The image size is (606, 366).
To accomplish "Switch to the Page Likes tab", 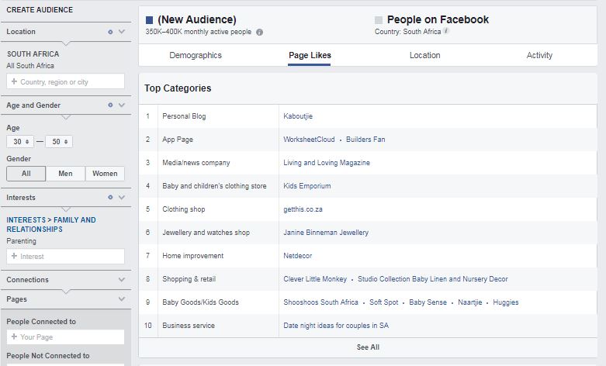I will pos(310,55).
